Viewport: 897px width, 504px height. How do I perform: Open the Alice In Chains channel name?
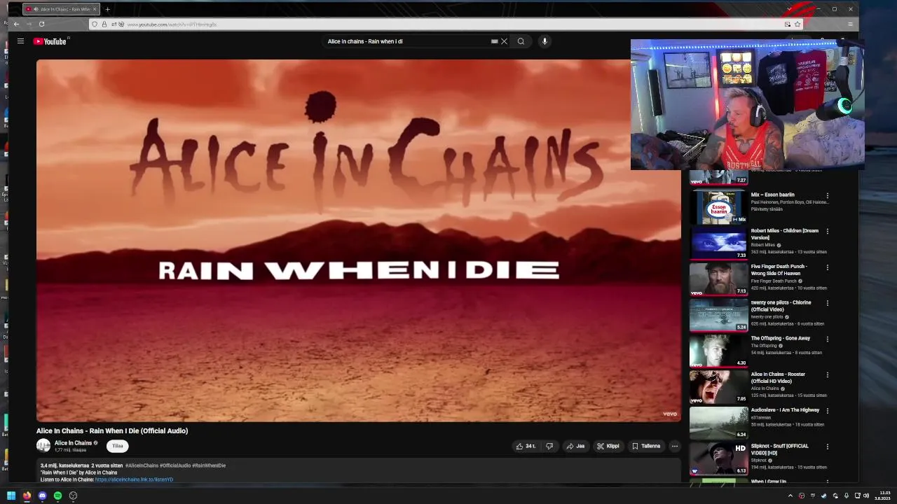point(74,443)
